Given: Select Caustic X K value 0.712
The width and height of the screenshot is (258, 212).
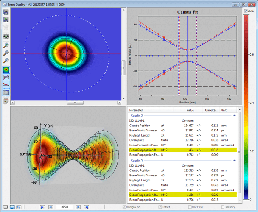Looking at the screenshot, I should tap(191, 155).
